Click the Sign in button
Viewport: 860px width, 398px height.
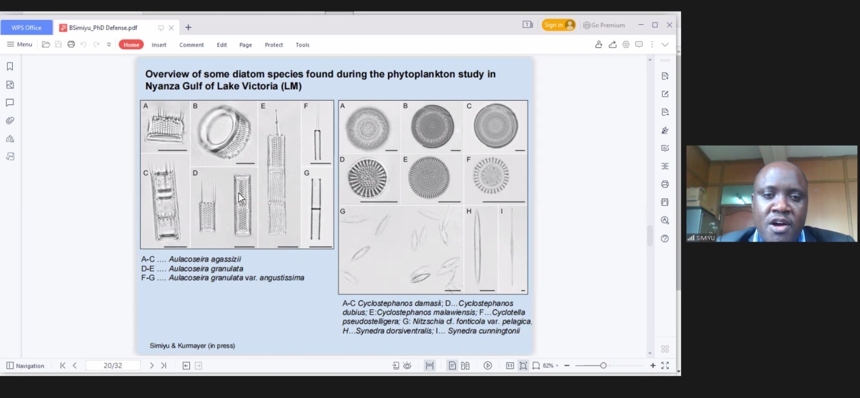click(558, 25)
